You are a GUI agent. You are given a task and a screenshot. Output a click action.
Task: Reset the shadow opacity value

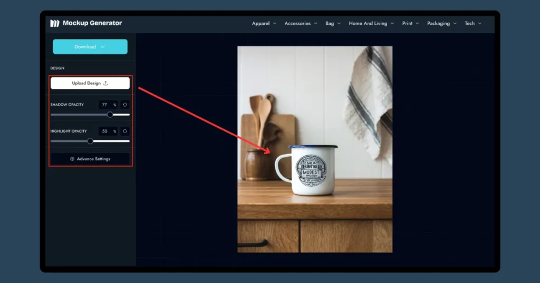click(125, 105)
